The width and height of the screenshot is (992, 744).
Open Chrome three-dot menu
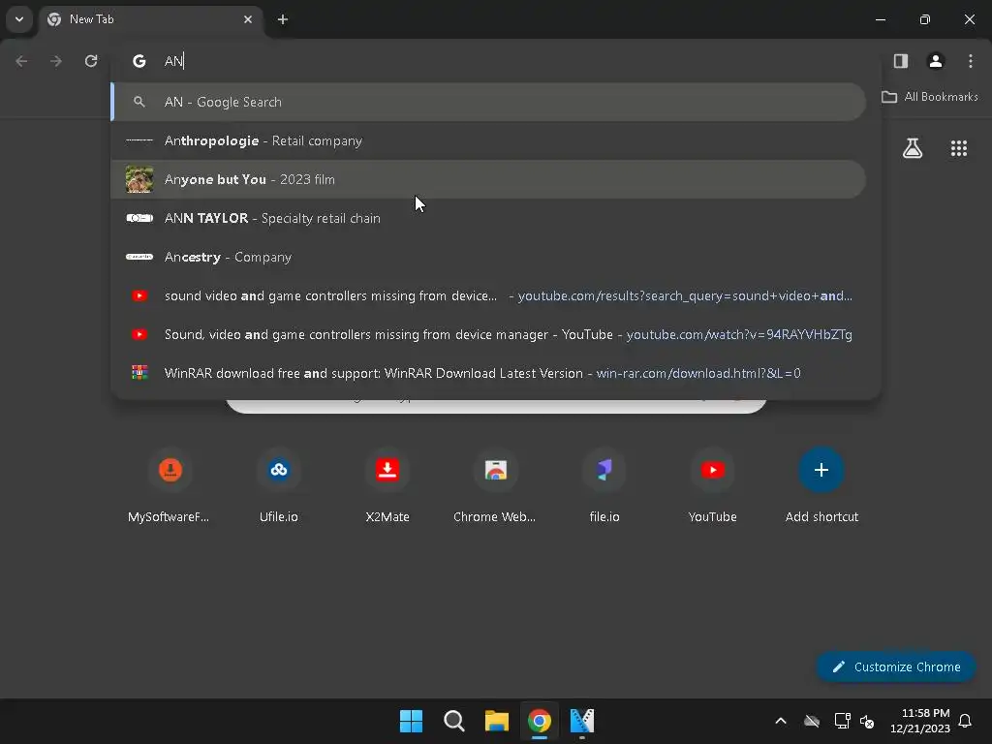[x=970, y=61]
